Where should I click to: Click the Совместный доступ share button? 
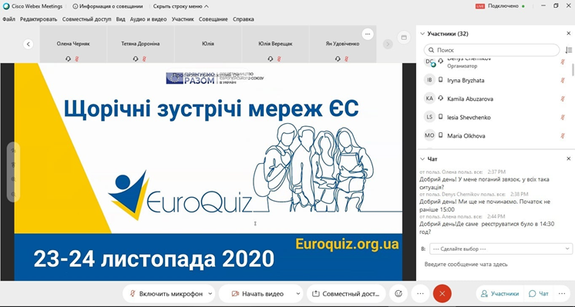tap(346, 293)
